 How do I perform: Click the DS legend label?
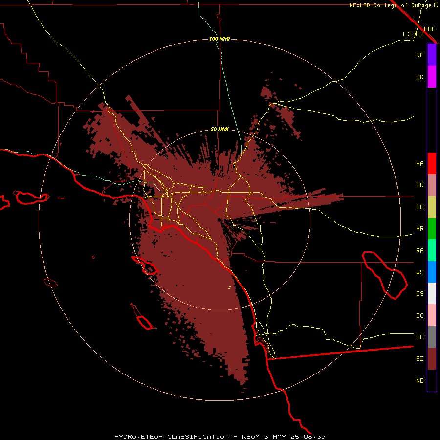419,294
